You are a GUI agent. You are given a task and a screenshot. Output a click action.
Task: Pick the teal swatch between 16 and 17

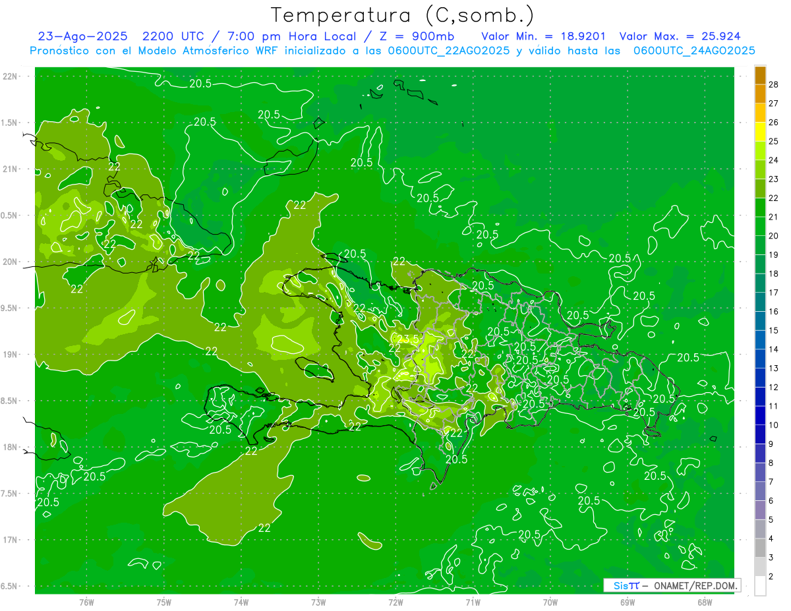click(x=760, y=303)
